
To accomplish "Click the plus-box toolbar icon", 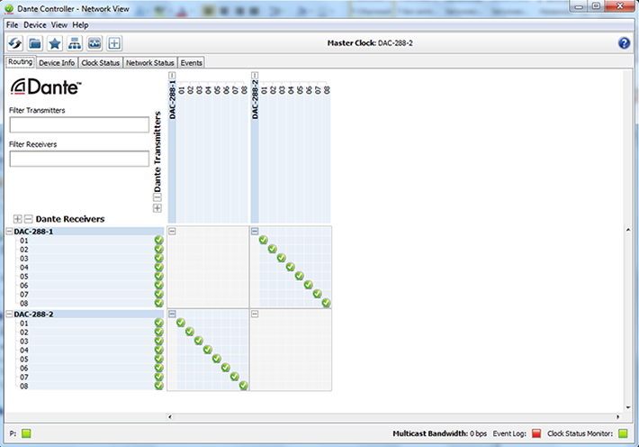I will [114, 43].
